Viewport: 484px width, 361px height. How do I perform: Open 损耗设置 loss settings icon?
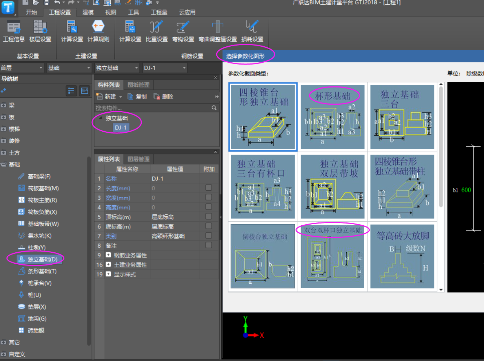(x=252, y=31)
